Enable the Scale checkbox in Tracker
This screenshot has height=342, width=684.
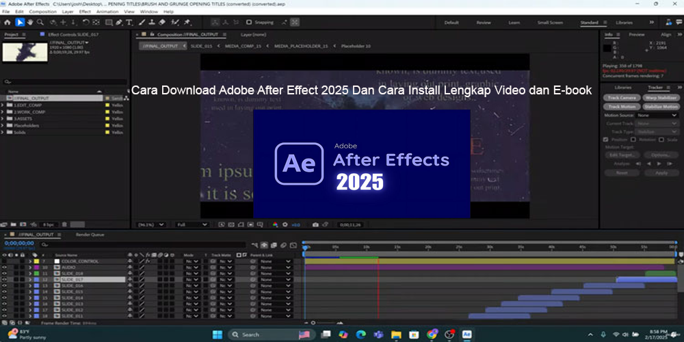[x=661, y=140]
